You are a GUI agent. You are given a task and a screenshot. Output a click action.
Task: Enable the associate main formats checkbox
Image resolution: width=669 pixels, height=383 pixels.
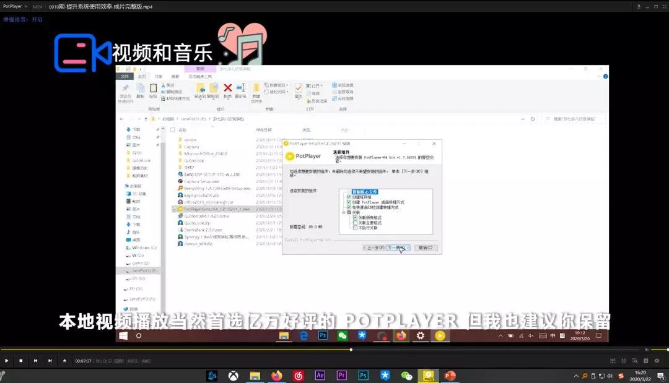click(x=355, y=222)
